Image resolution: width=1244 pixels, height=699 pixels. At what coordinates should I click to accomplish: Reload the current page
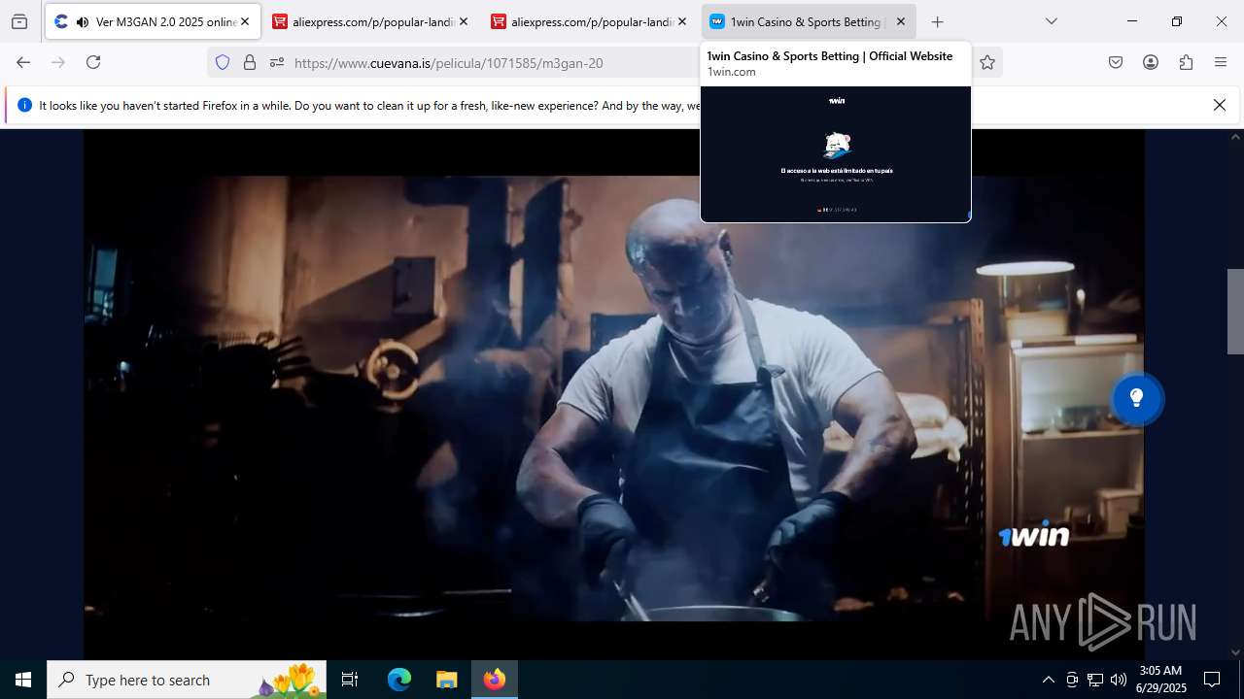click(93, 62)
